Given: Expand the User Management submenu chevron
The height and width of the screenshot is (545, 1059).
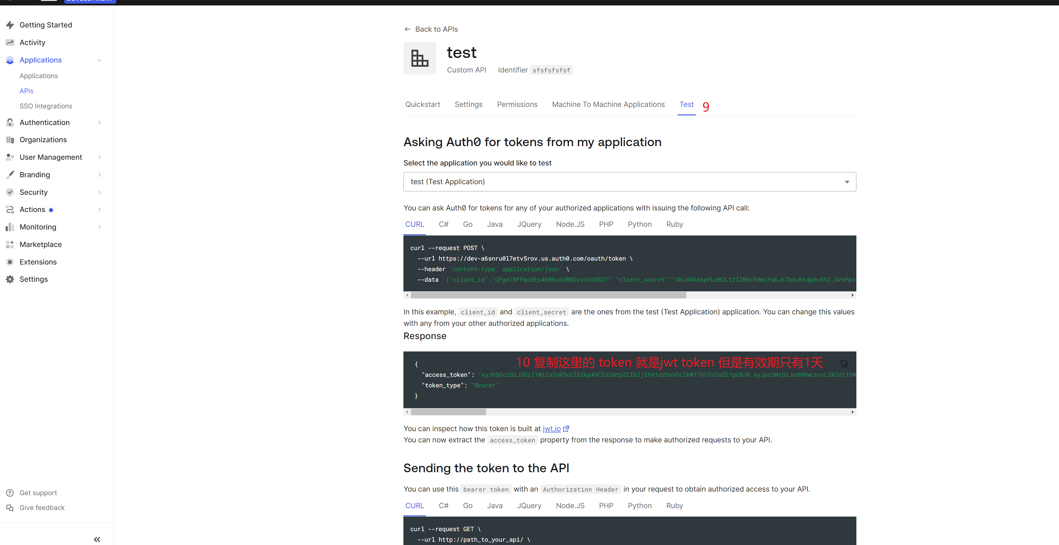Looking at the screenshot, I should point(99,157).
